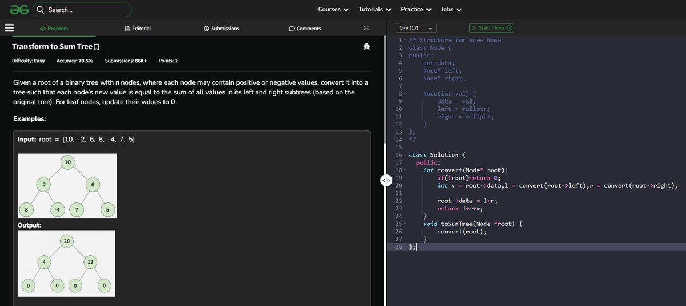This screenshot has width=686, height=306.
Task: Click code line 'convert(root);'
Action: coord(462,232)
